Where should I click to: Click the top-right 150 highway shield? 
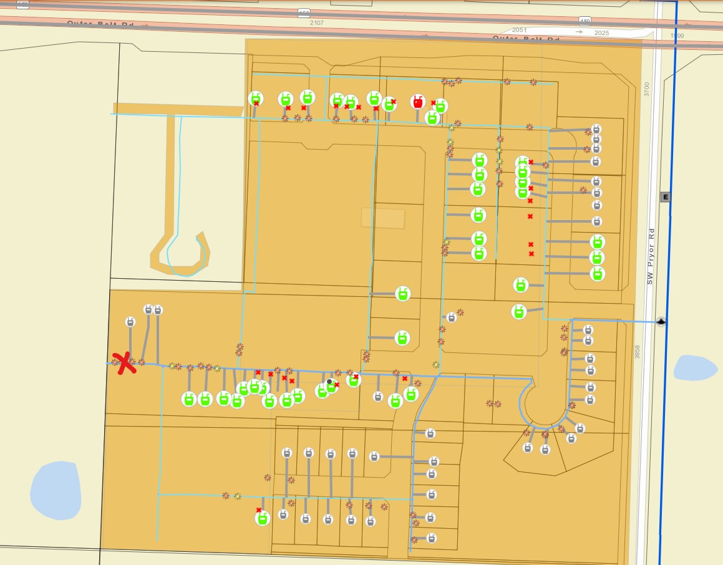585,20
